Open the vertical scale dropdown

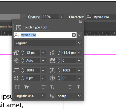tap(43, 70)
